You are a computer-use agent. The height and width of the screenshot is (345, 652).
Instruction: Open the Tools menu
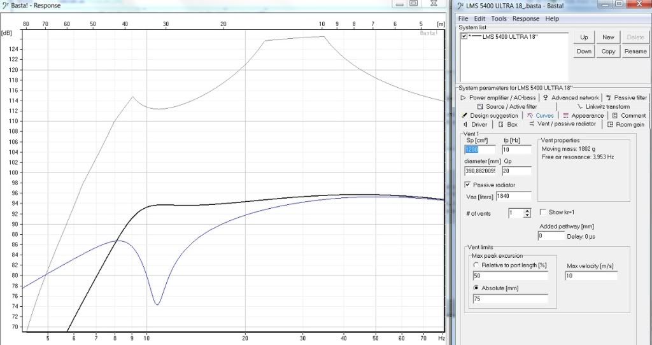click(499, 18)
